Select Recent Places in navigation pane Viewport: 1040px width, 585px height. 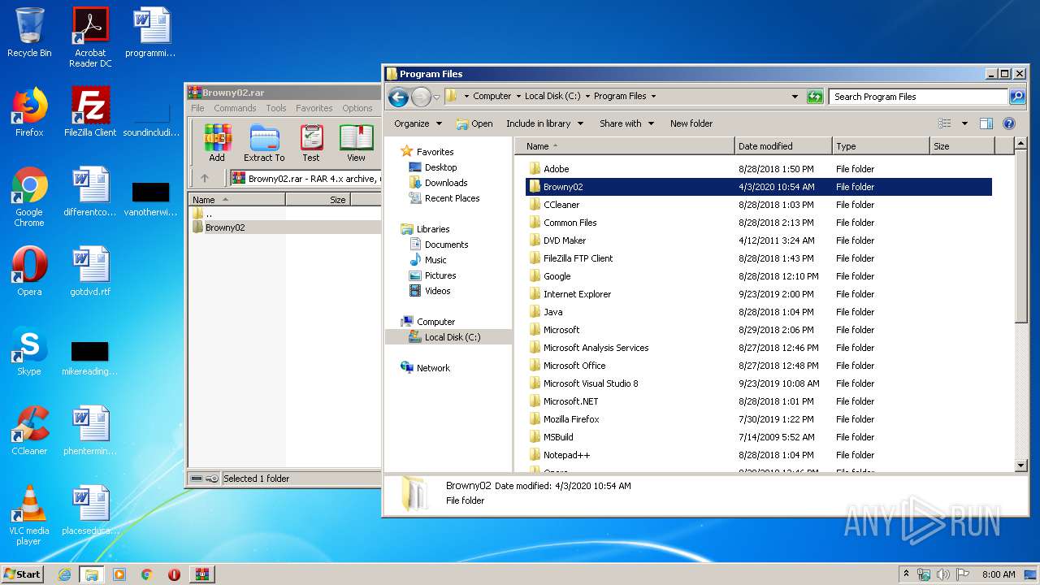452,198
